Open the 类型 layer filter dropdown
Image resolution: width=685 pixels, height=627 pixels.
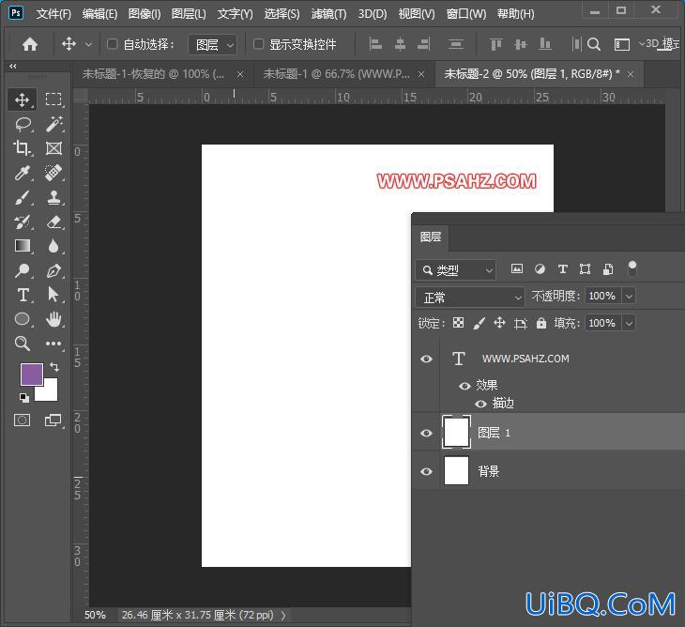[x=456, y=270]
